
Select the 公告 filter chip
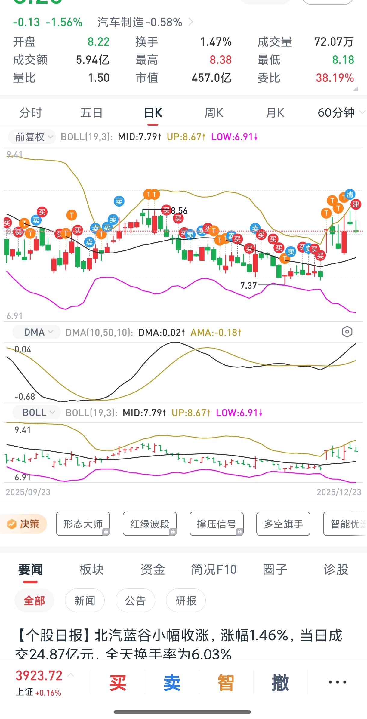(135, 601)
